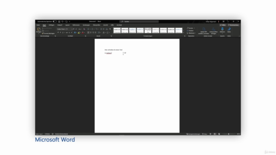Click the shading paint bucket icon
Image resolution: width=276 pixels, height=155 pixels.
(x=103, y=33)
